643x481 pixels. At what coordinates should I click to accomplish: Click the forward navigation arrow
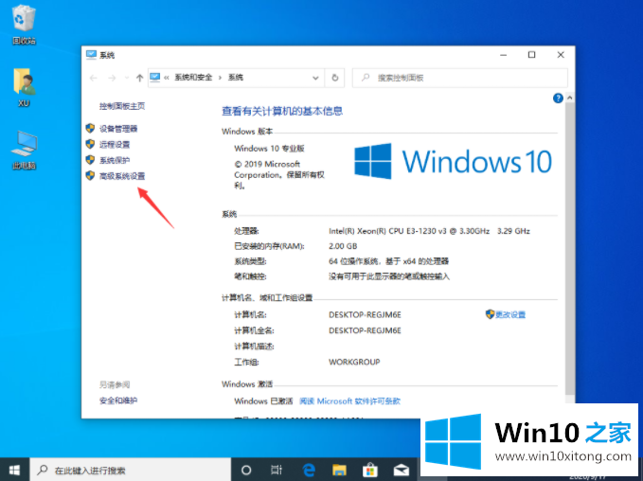(112, 78)
